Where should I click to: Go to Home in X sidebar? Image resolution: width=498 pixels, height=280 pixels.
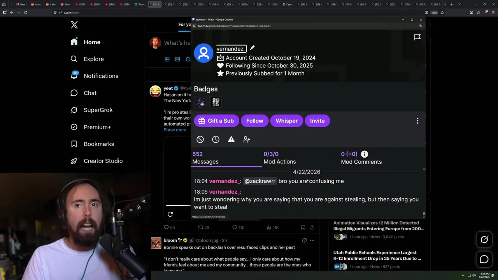(x=85, y=42)
